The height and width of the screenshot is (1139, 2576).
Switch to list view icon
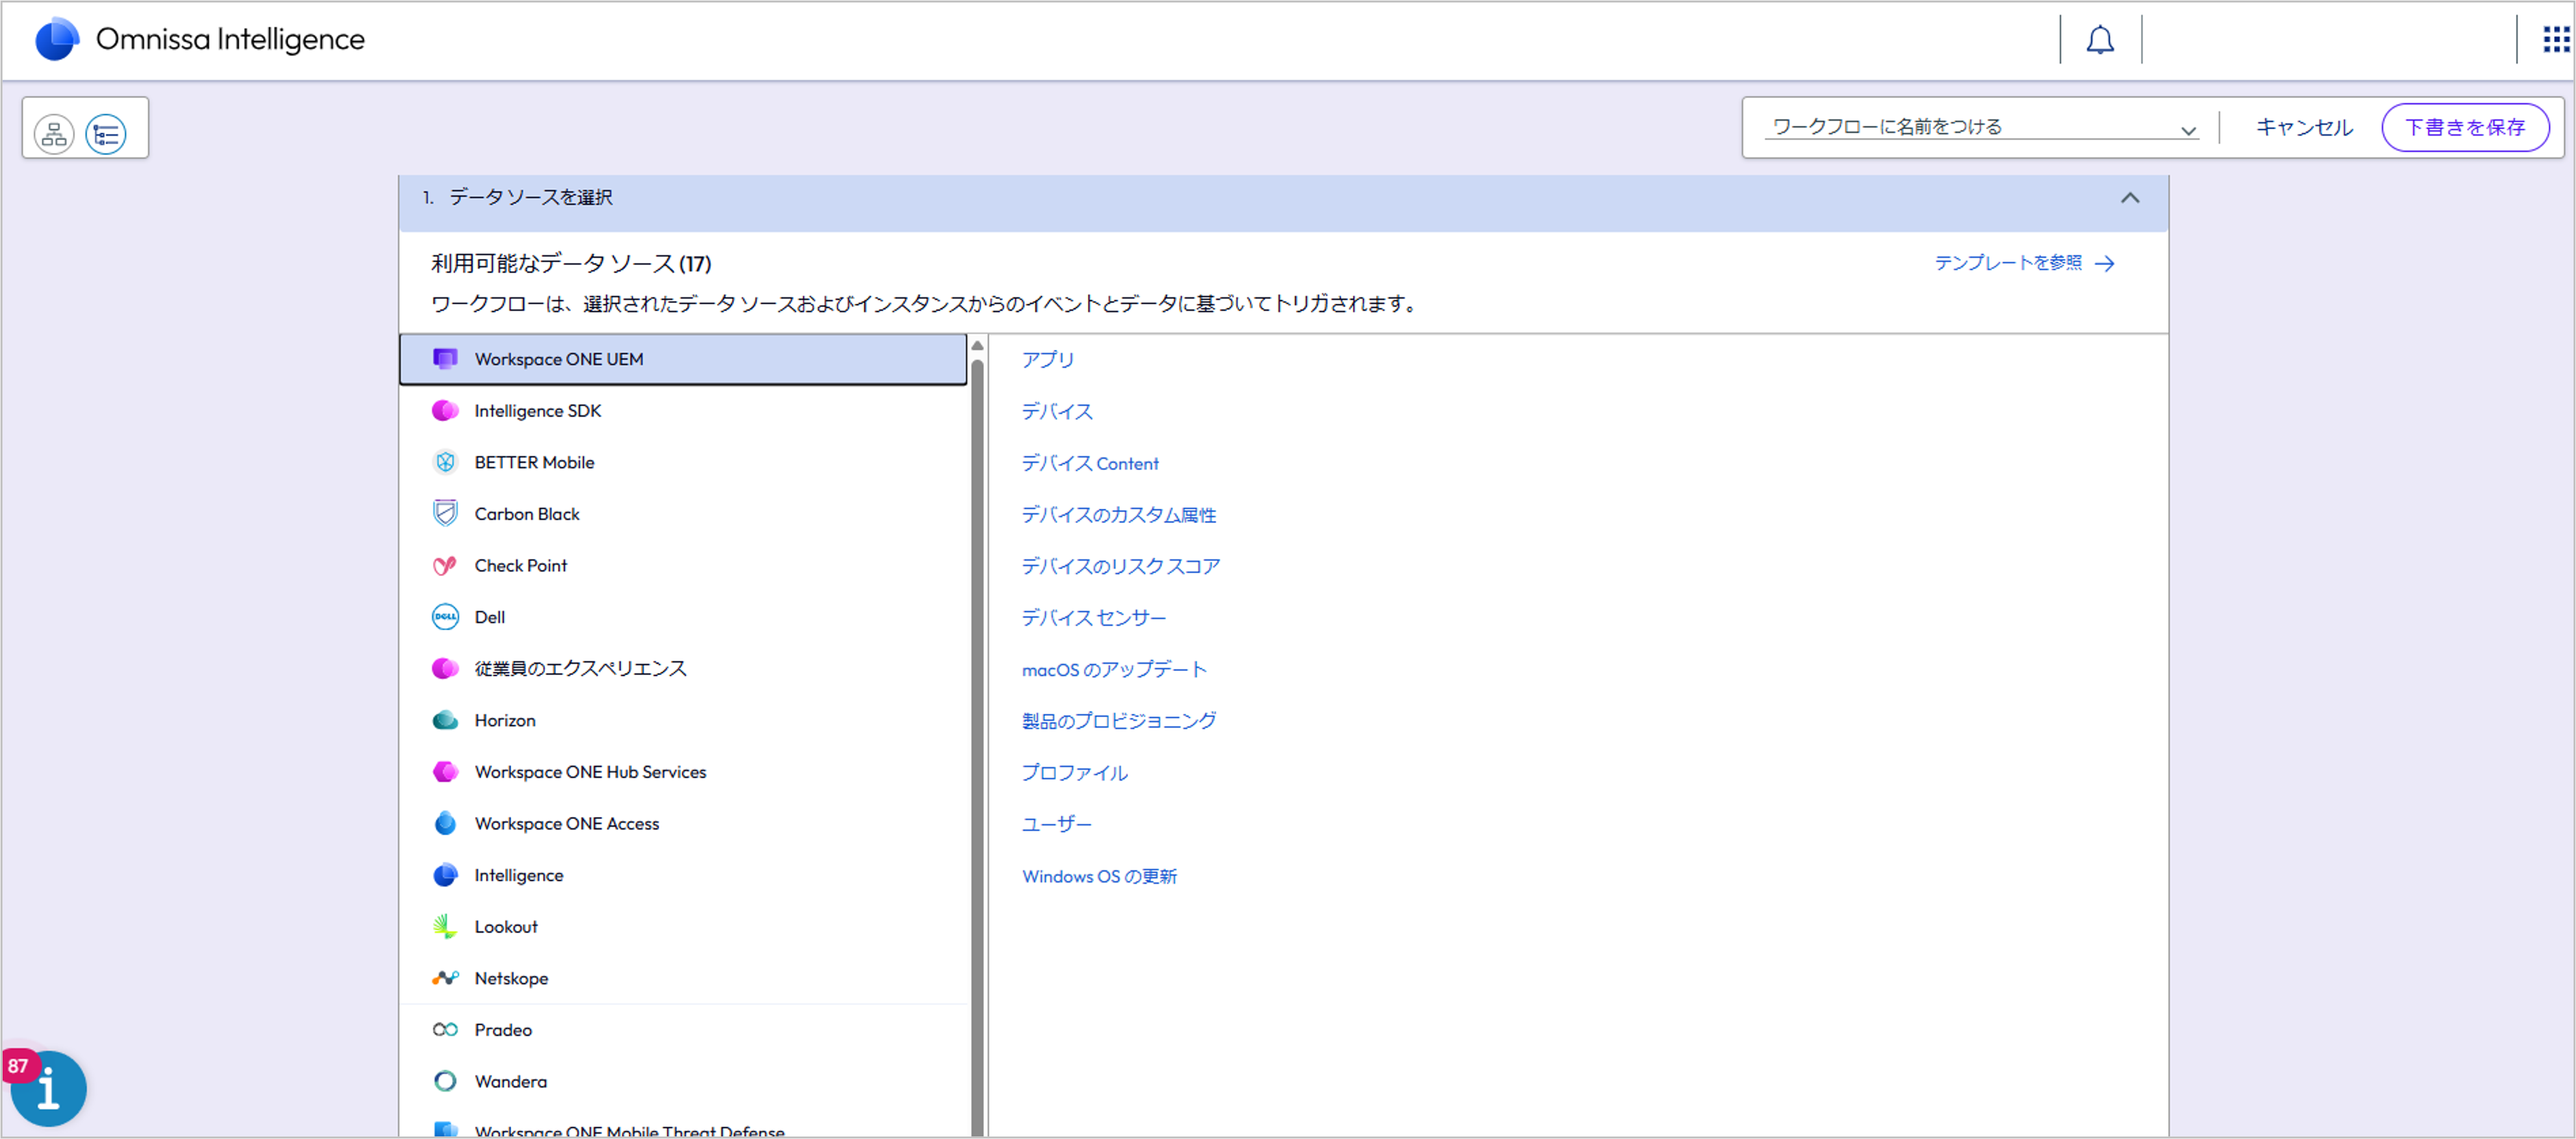coord(106,134)
